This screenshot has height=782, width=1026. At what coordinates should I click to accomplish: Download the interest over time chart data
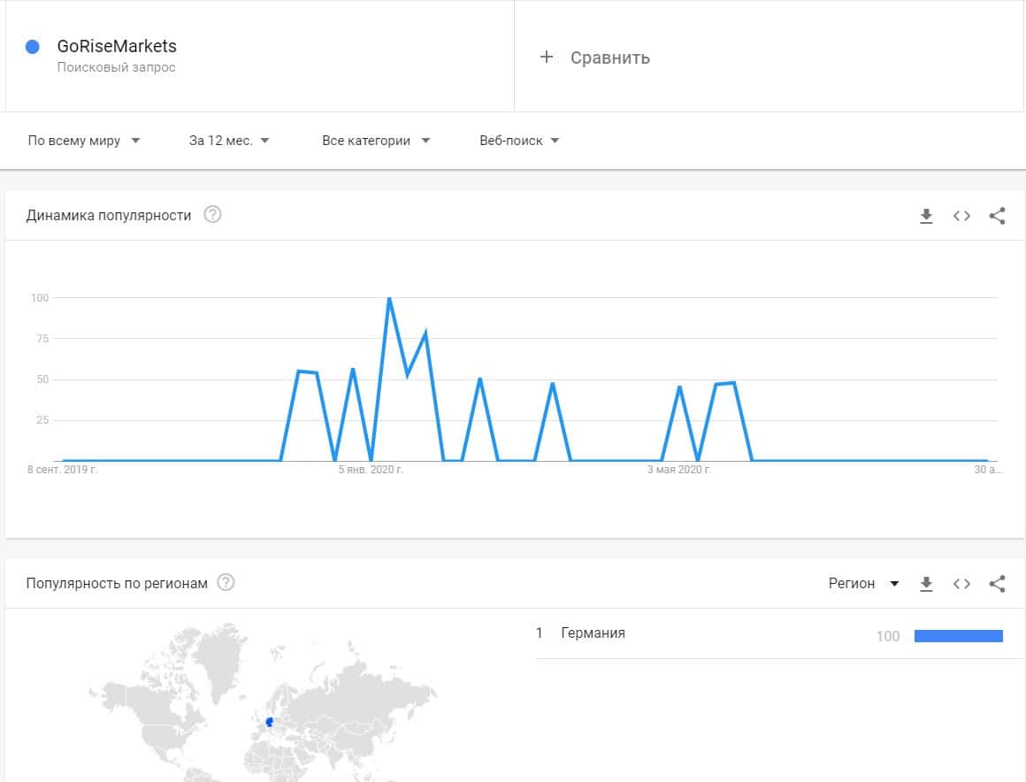(x=926, y=216)
